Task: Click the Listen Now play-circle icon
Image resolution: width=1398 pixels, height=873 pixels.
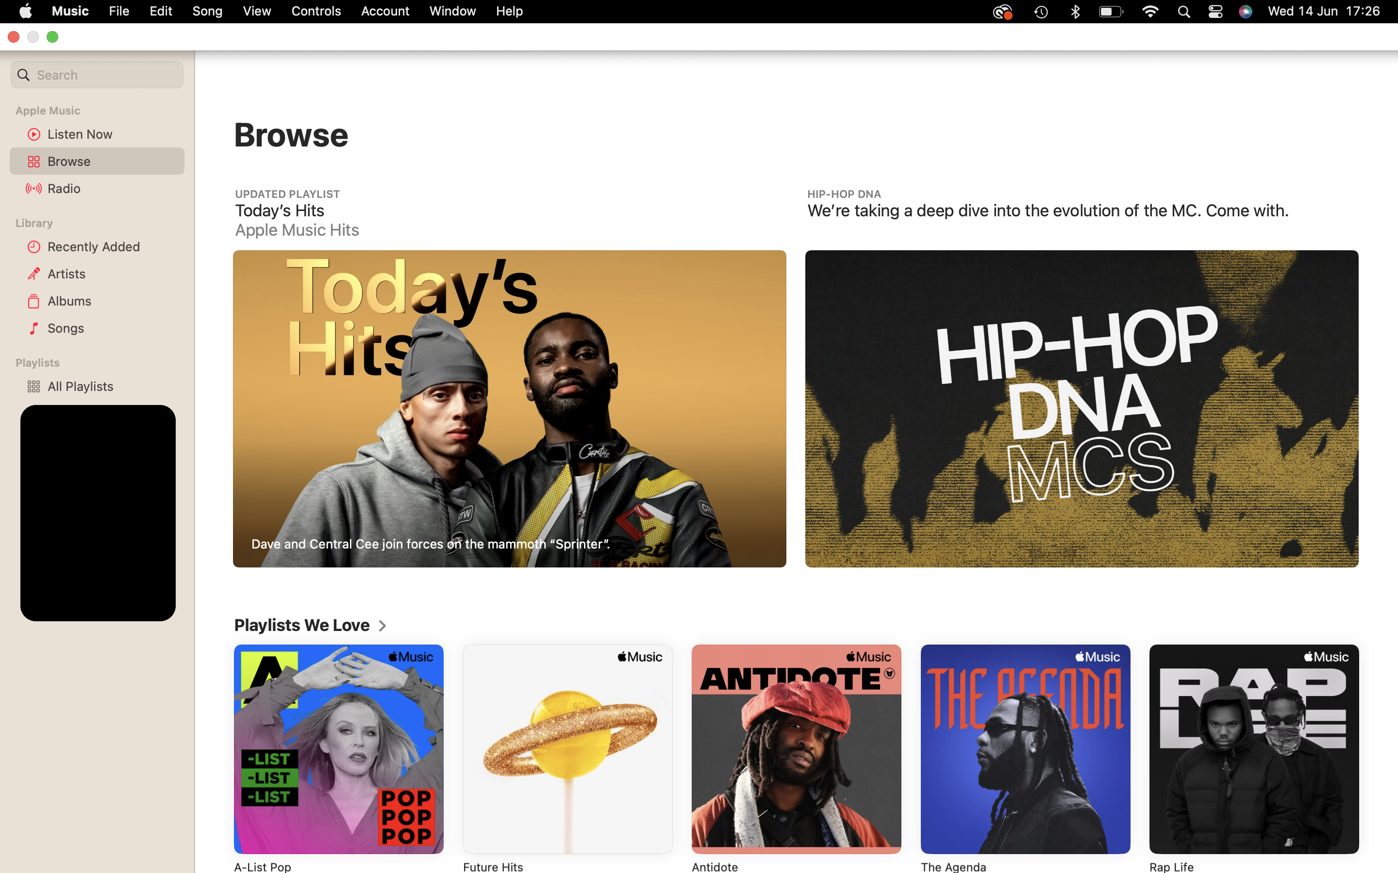Action: (x=34, y=134)
